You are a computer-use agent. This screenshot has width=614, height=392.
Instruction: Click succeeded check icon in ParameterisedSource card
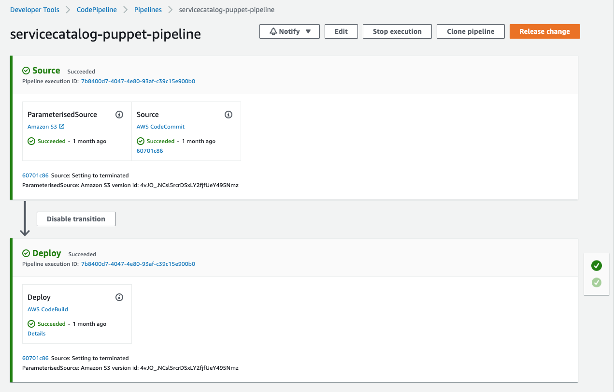pyautogui.click(x=31, y=141)
